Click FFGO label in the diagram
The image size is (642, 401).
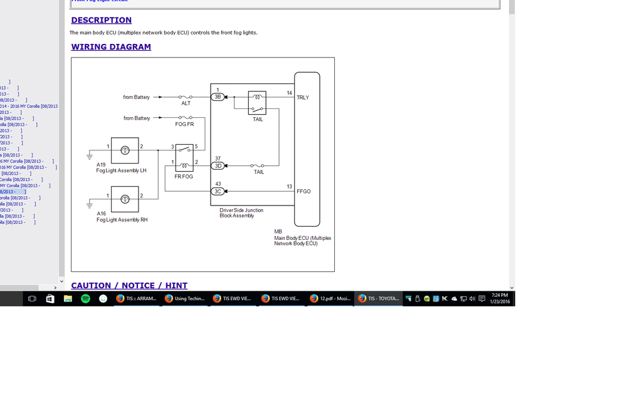303,191
